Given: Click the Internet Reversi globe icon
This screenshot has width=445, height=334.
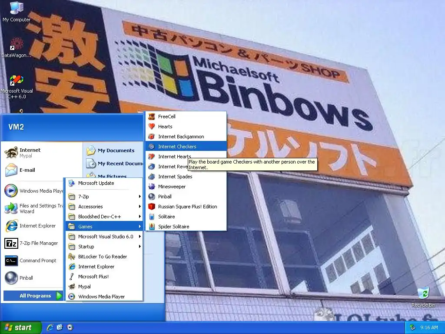Looking at the screenshot, I should 152,167.
